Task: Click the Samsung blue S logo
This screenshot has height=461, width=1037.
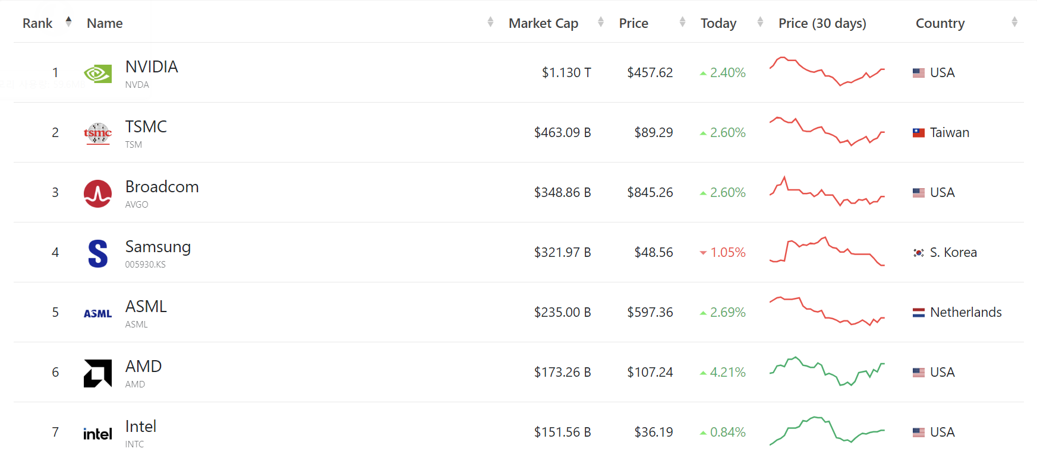Action: click(x=97, y=253)
